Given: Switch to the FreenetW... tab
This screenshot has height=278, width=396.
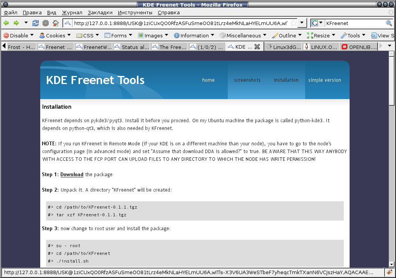Looking at the screenshot, I should click(94, 47).
